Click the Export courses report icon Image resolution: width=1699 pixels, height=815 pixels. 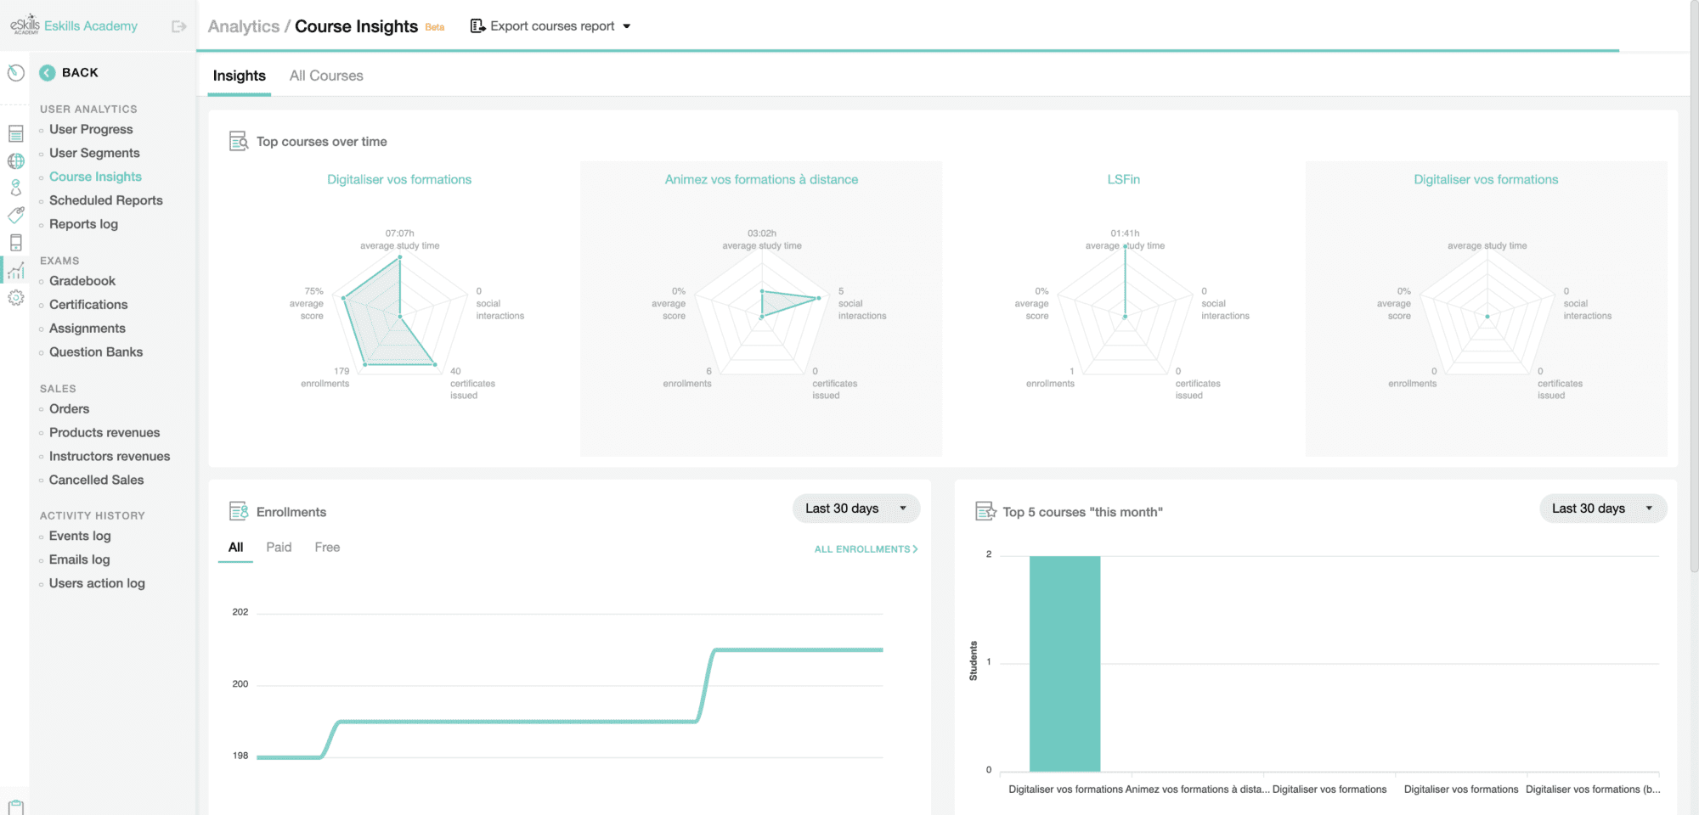pos(477,25)
